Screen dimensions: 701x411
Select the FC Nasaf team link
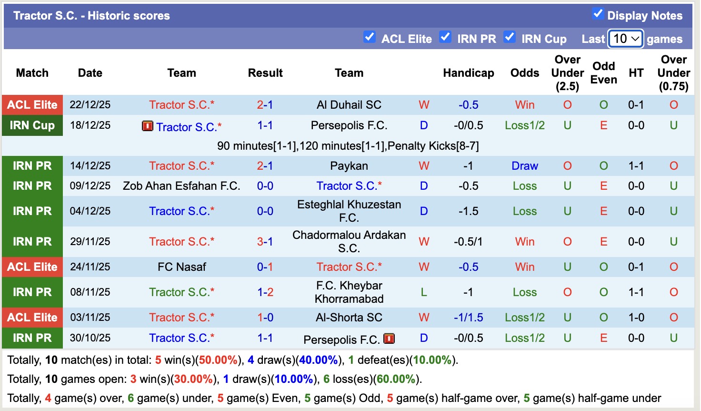point(181,267)
